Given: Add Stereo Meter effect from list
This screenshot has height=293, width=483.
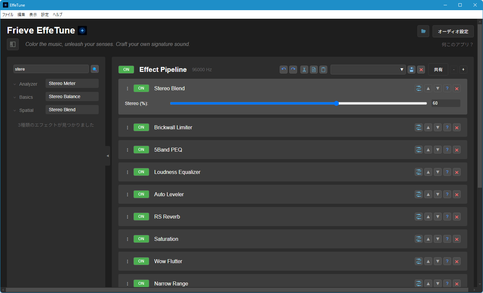Looking at the screenshot, I should [72, 83].
